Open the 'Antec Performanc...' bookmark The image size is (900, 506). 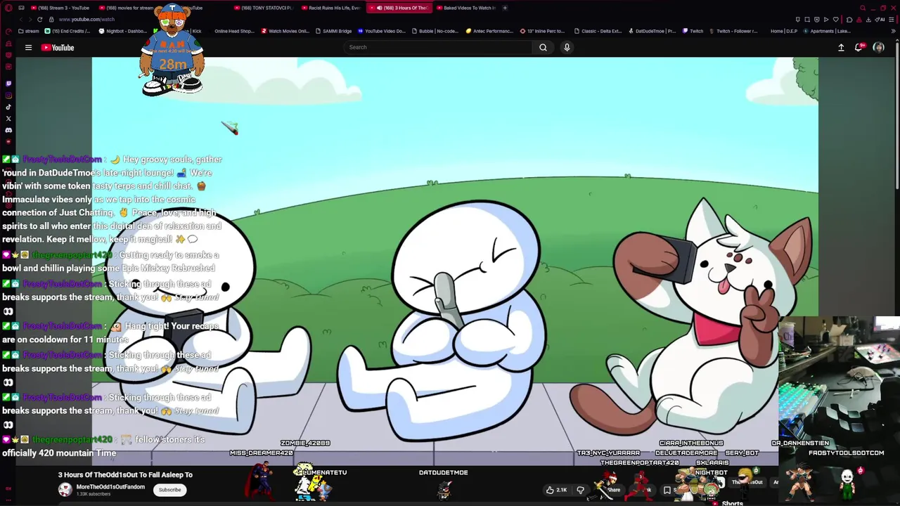pyautogui.click(x=490, y=31)
